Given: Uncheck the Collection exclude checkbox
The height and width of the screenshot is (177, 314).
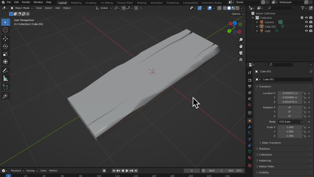Looking at the screenshot, I should [x=302, y=18].
